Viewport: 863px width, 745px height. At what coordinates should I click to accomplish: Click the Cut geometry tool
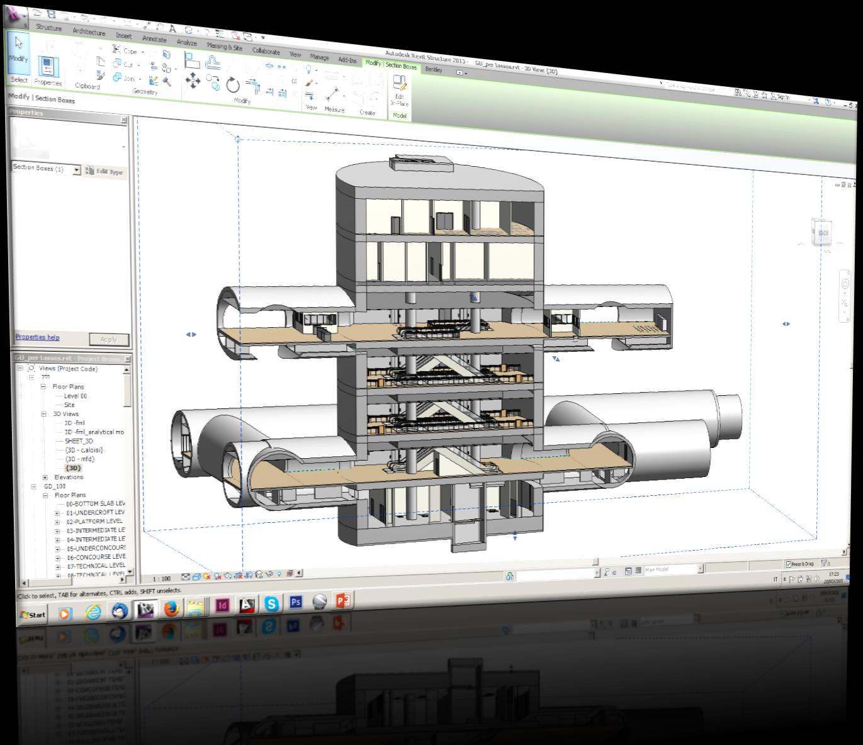[x=124, y=64]
